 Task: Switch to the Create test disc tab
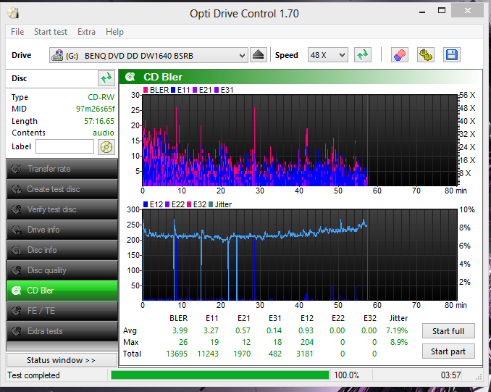[x=62, y=189]
